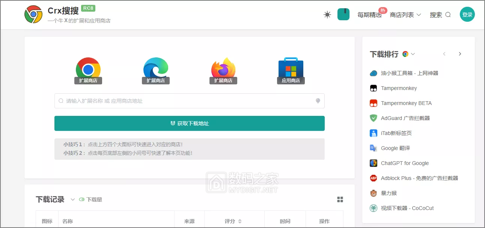Go to next page of download ranking
The width and height of the screenshot is (485, 228).
(460, 54)
